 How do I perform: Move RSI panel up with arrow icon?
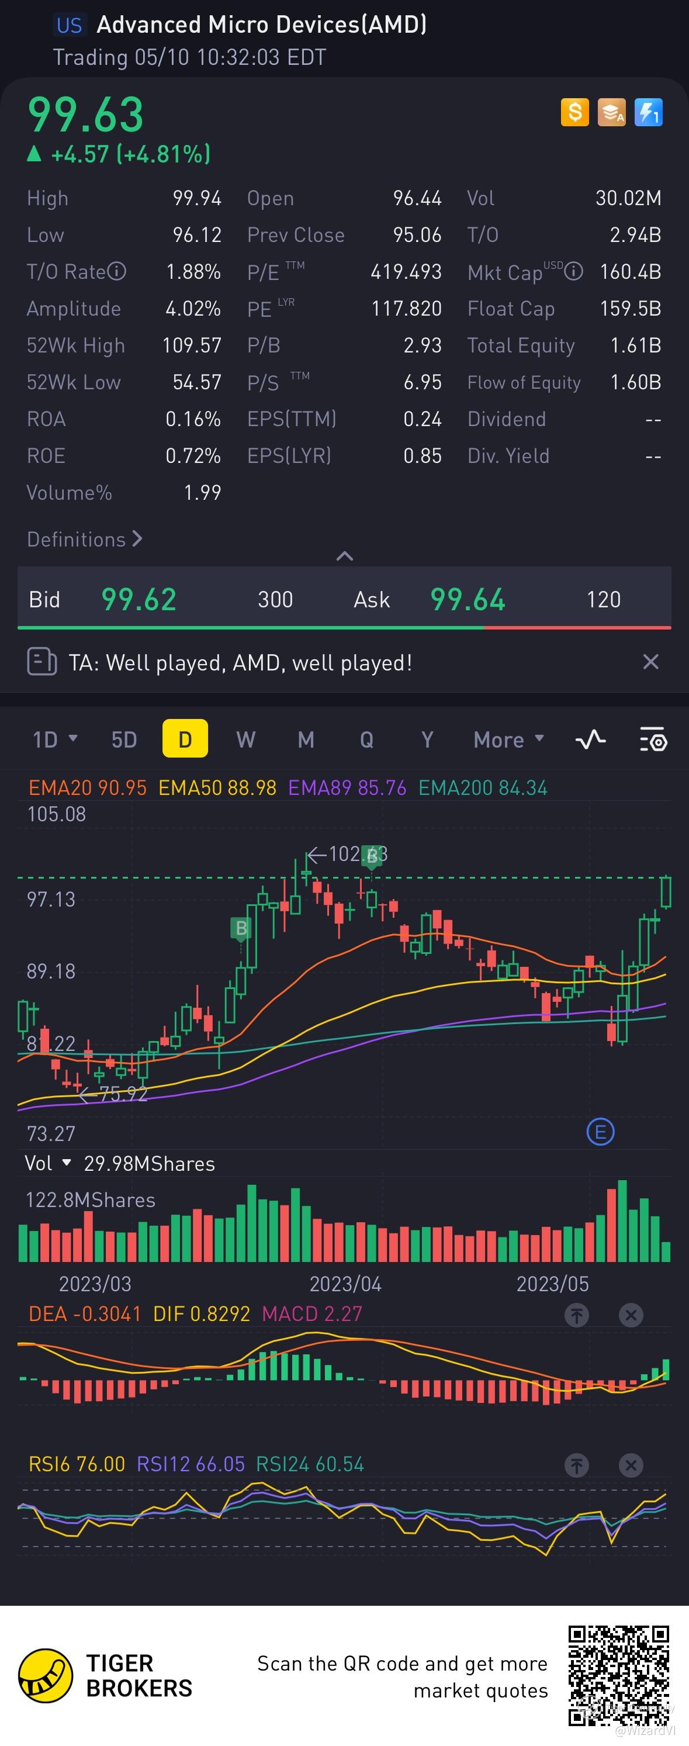[x=577, y=1465]
